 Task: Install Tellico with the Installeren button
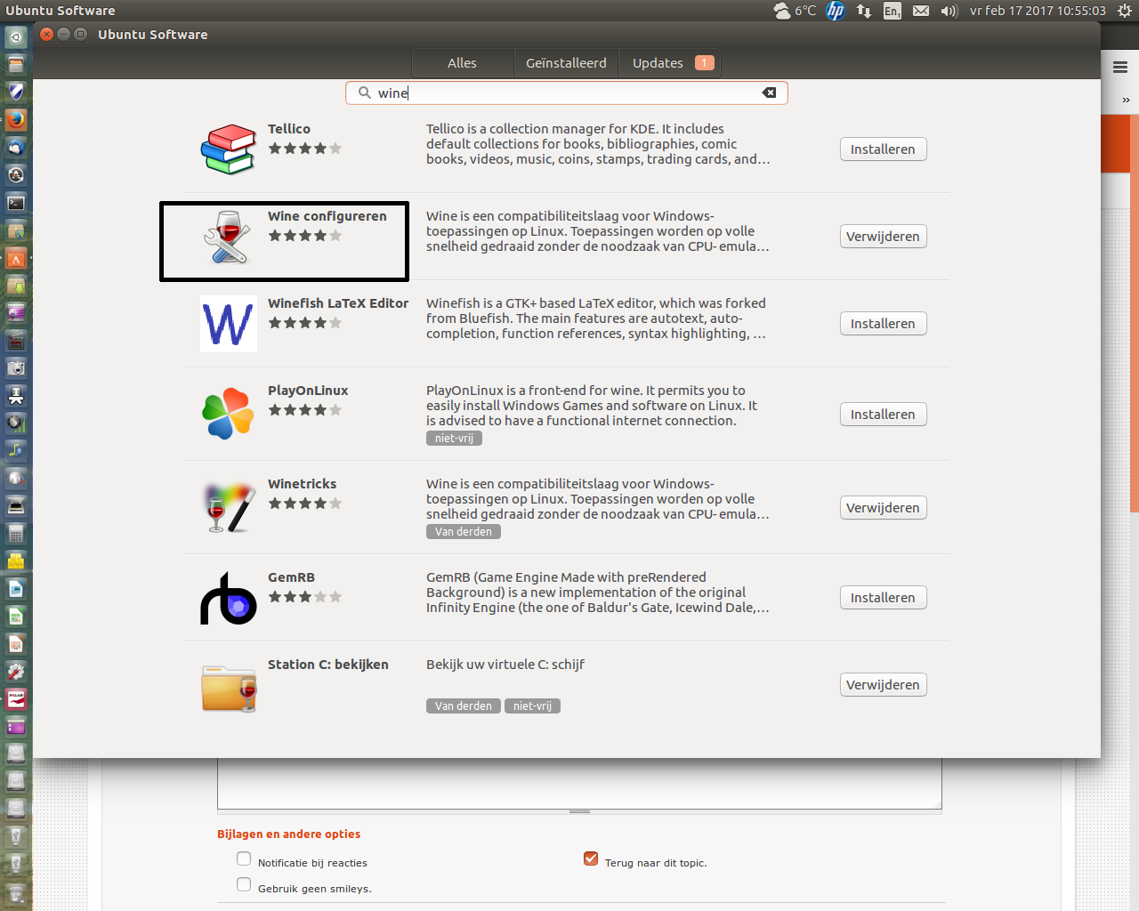(x=883, y=149)
